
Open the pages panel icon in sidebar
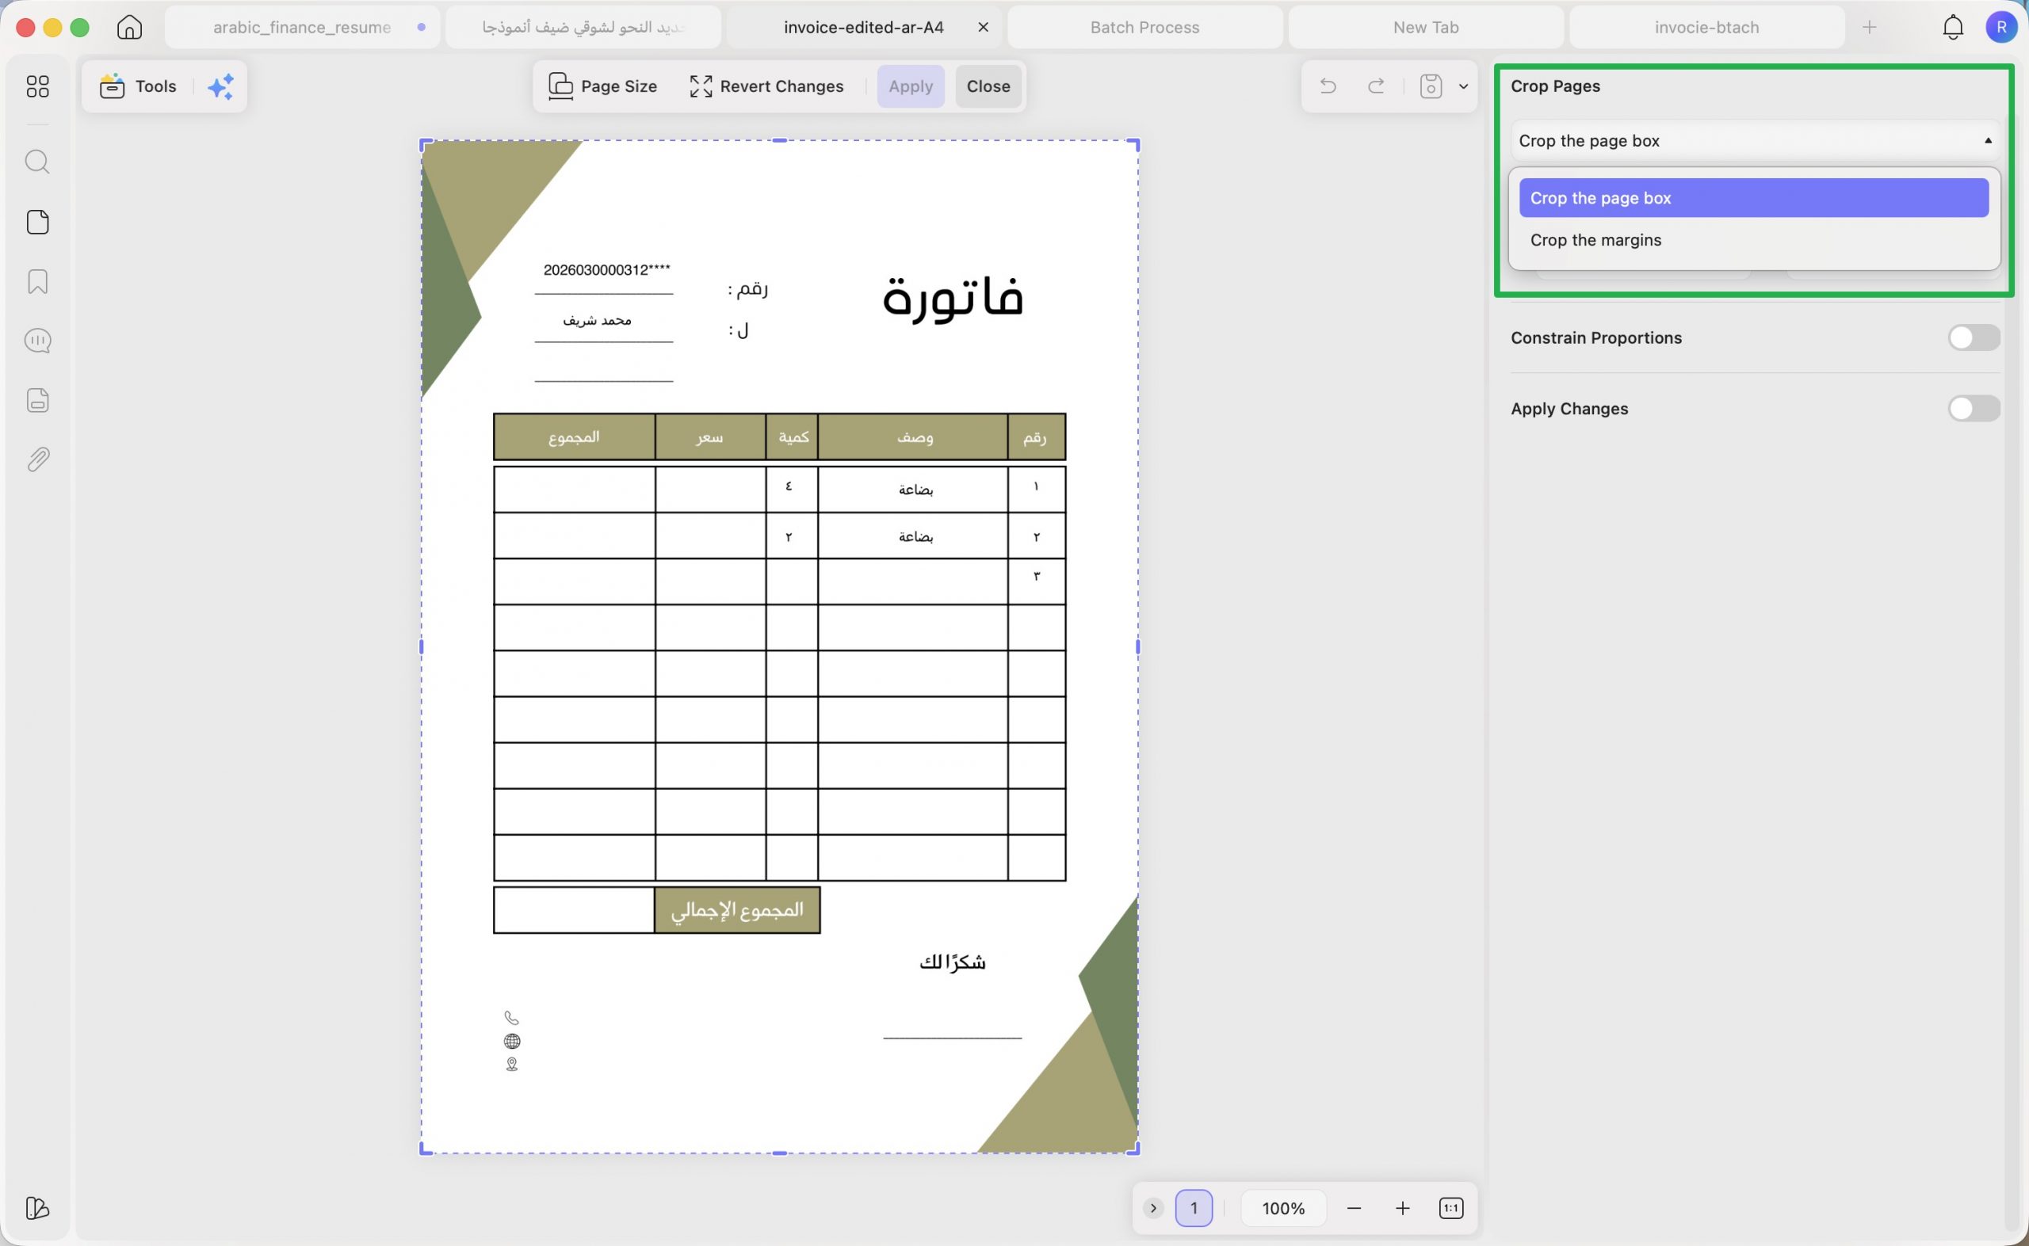(38, 222)
